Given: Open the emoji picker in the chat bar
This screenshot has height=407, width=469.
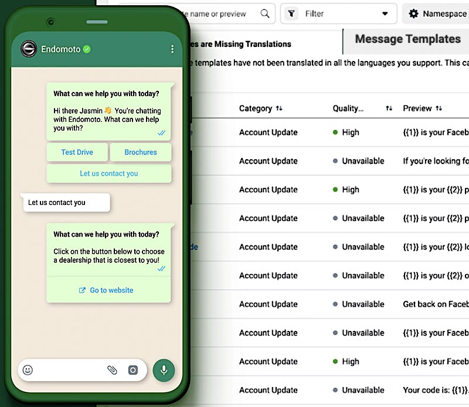Looking at the screenshot, I should point(28,370).
